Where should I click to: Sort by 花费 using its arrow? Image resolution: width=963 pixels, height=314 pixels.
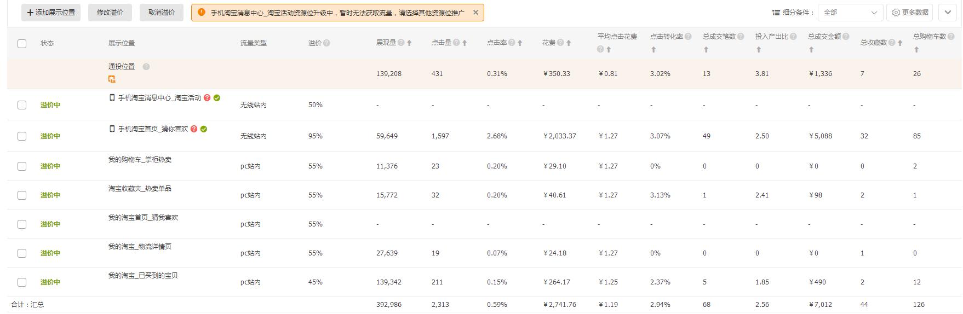click(x=569, y=43)
